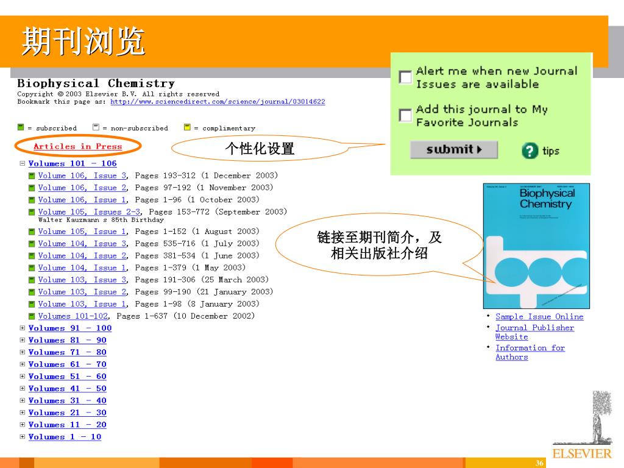
Task: Expand Volumes 81 - 90
Action: point(23,340)
